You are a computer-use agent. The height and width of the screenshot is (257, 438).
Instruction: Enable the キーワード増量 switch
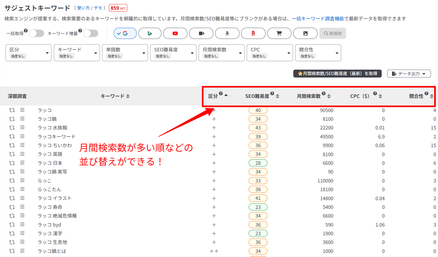click(x=91, y=33)
